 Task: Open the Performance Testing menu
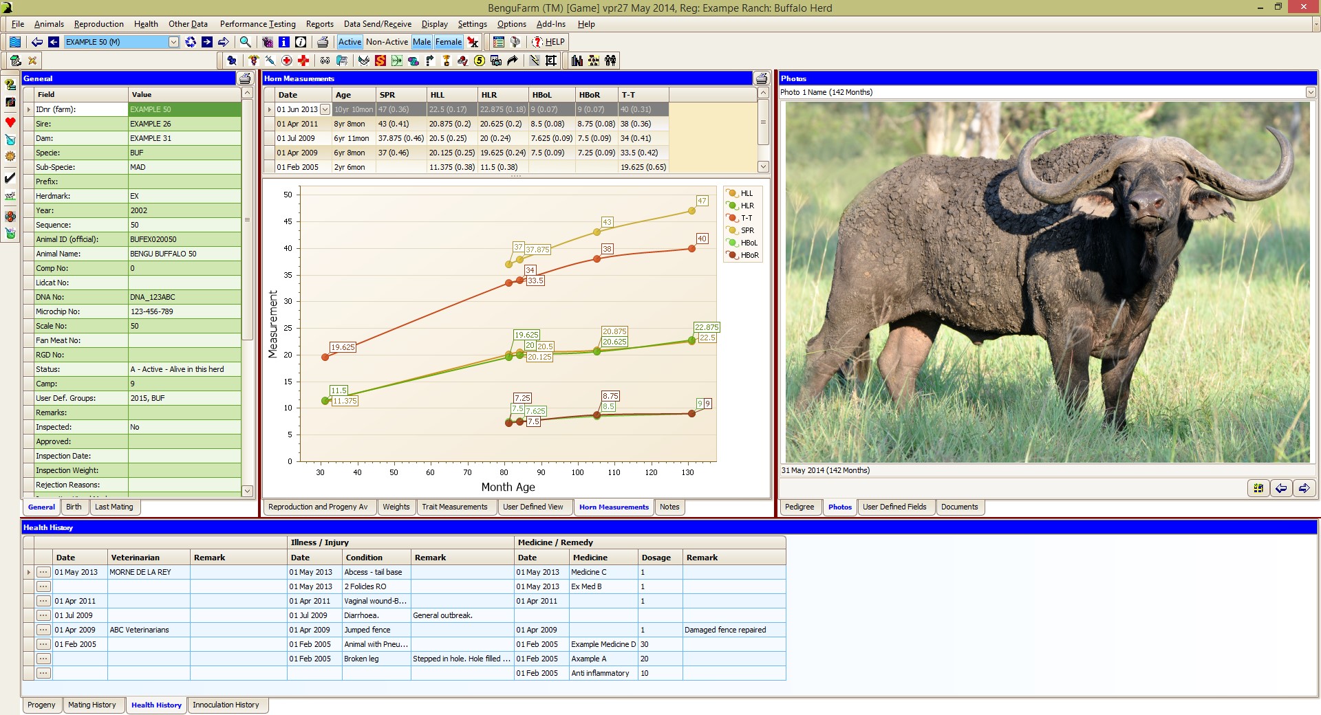(257, 24)
